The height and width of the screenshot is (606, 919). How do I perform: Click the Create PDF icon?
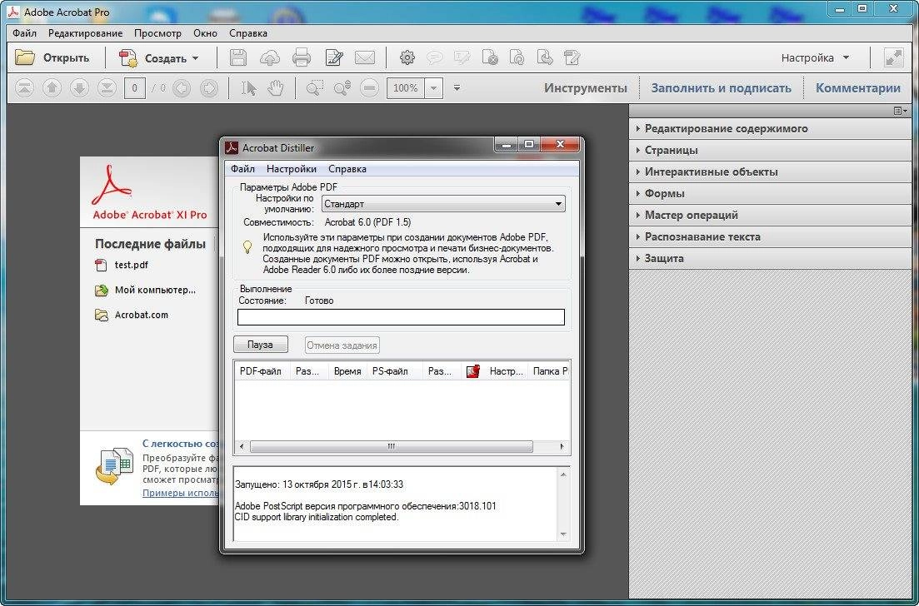127,58
